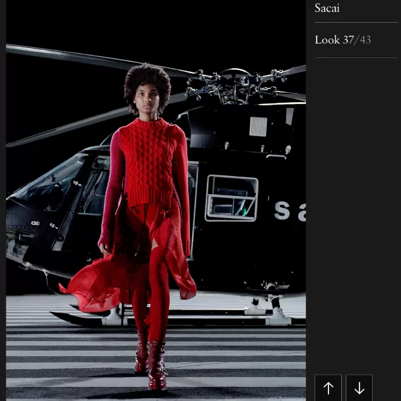Click the helicopter's white-framed side window
The image size is (401, 401).
[x=231, y=198]
